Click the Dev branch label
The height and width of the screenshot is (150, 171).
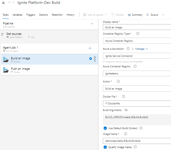click(33, 37)
